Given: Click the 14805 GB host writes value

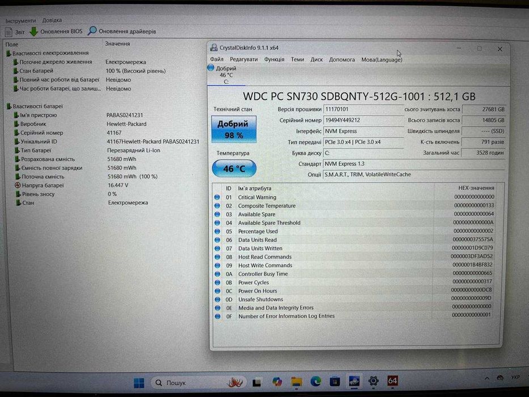Looking at the screenshot, I should click(x=484, y=120).
